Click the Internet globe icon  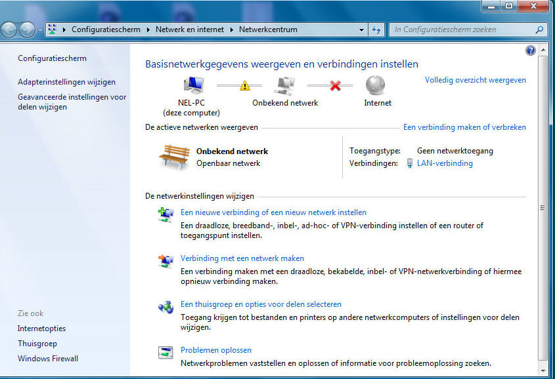click(x=375, y=85)
